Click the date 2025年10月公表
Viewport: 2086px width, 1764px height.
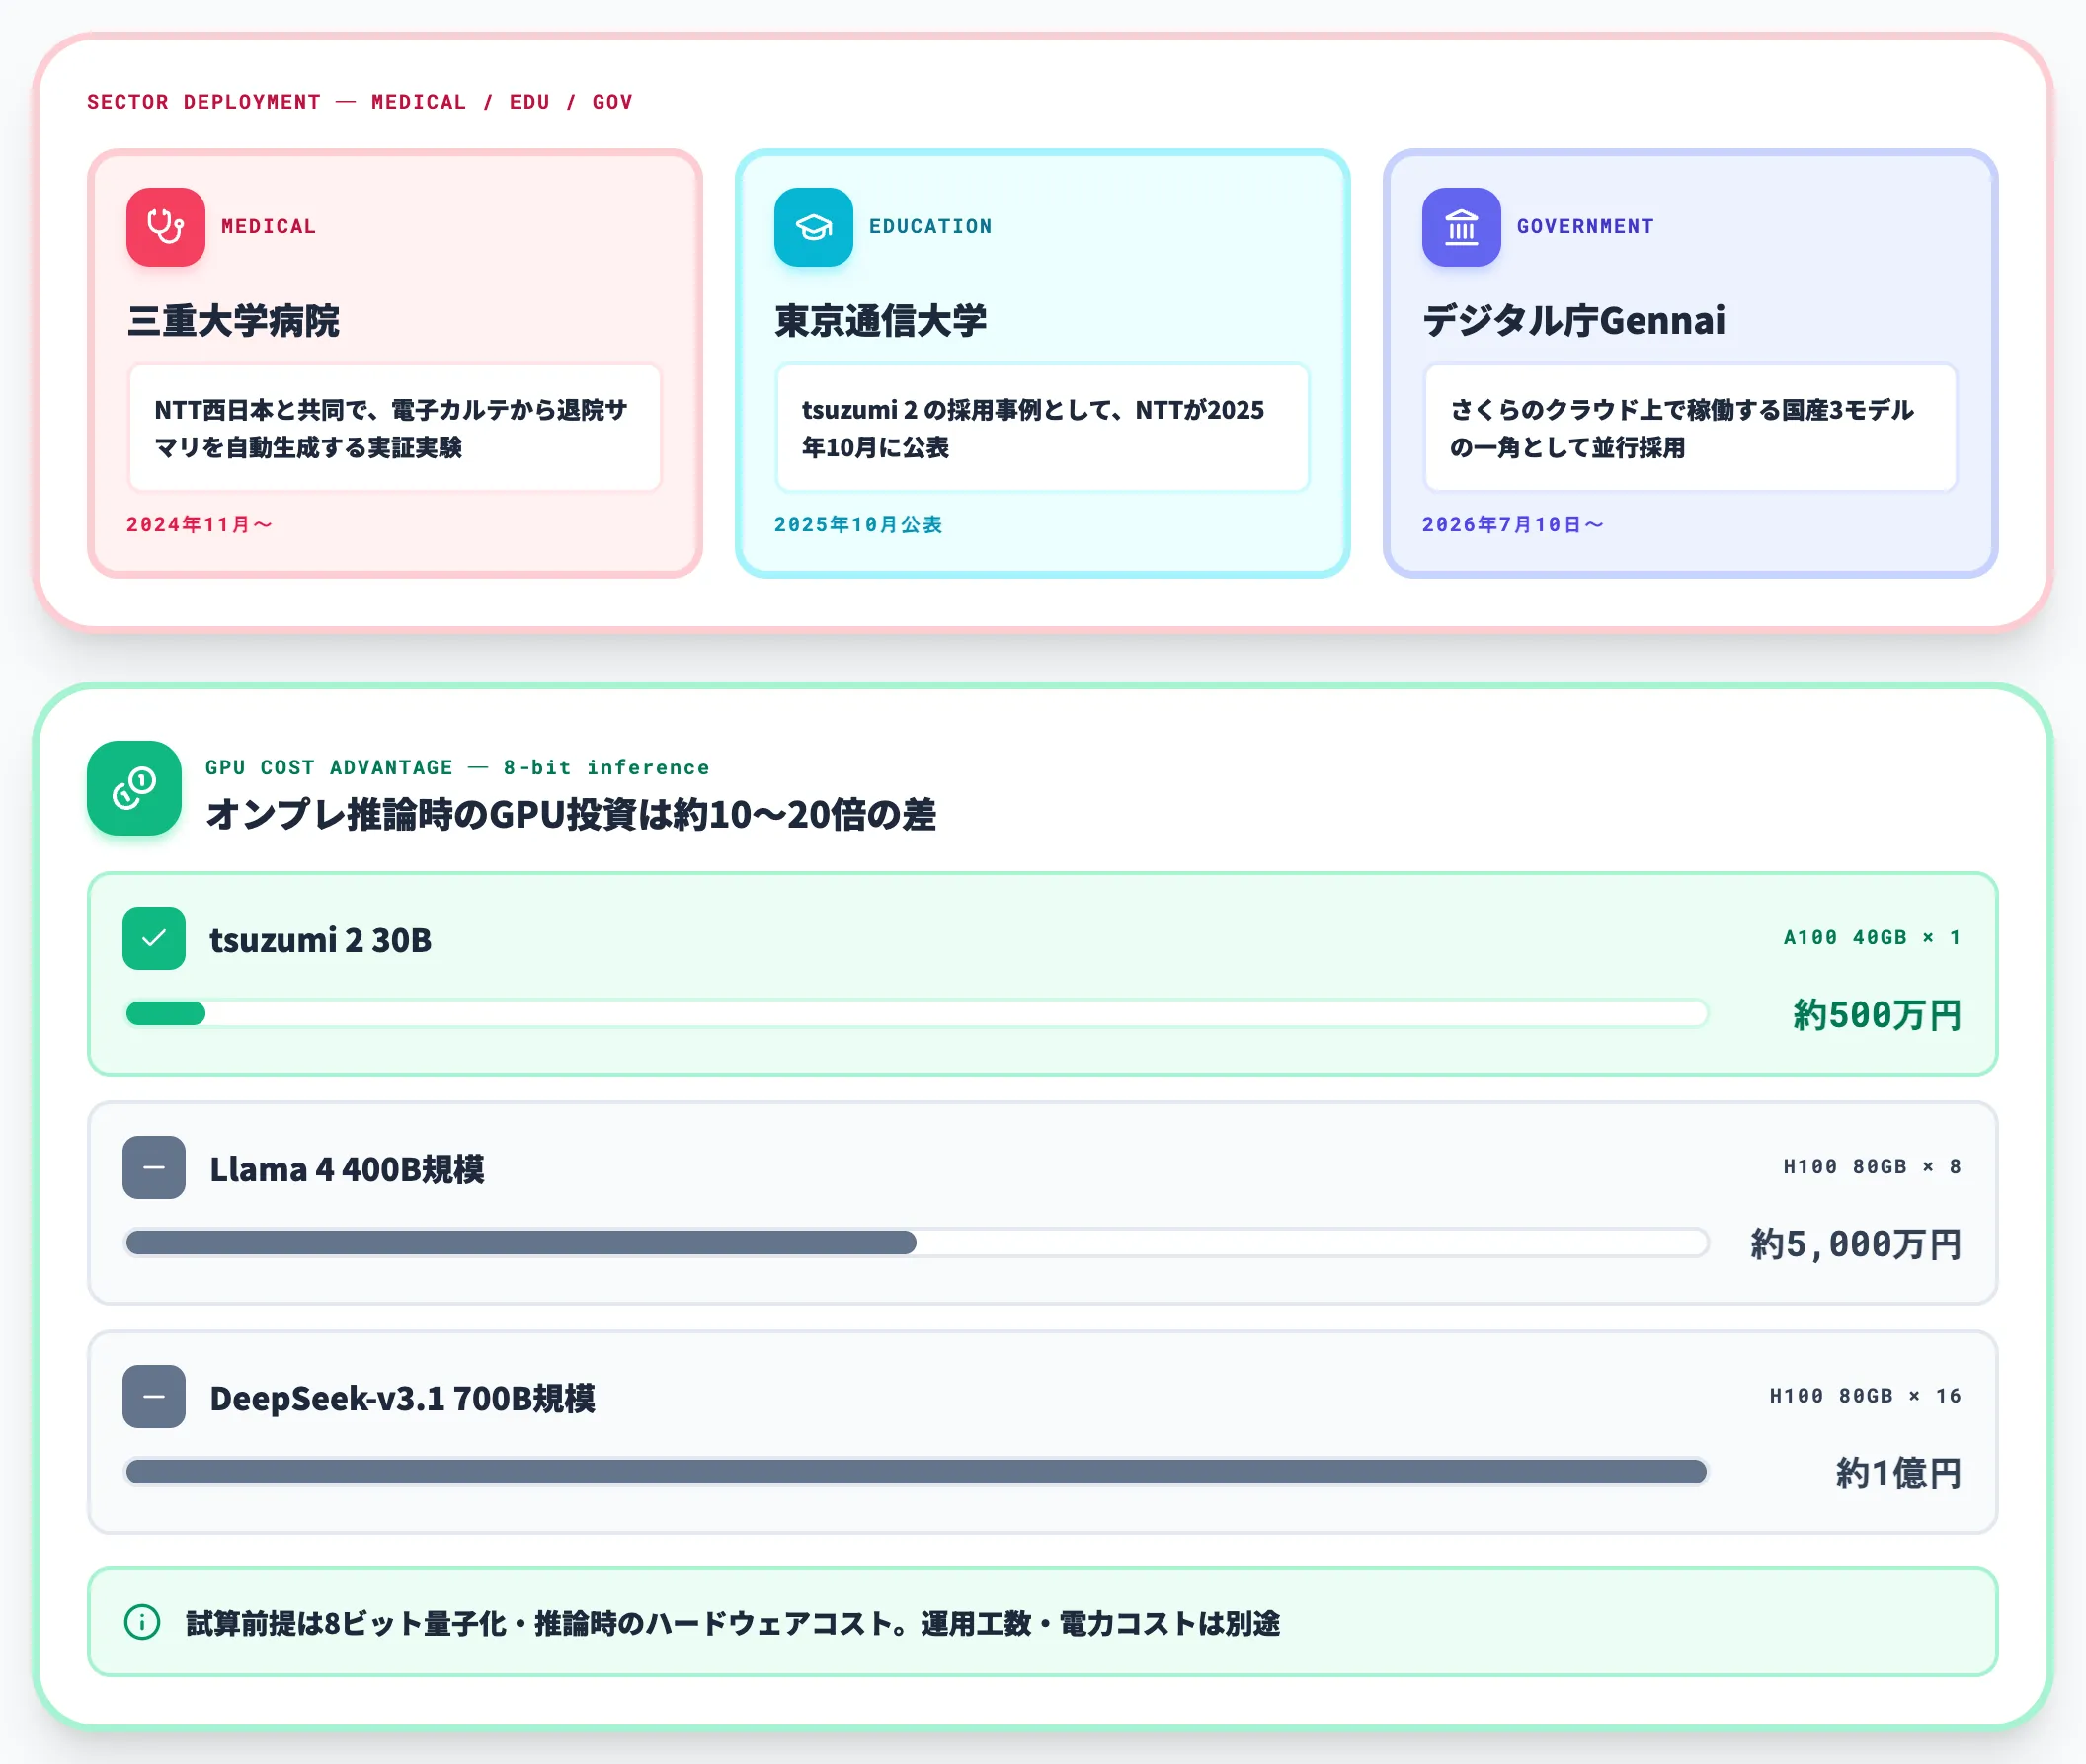859,525
